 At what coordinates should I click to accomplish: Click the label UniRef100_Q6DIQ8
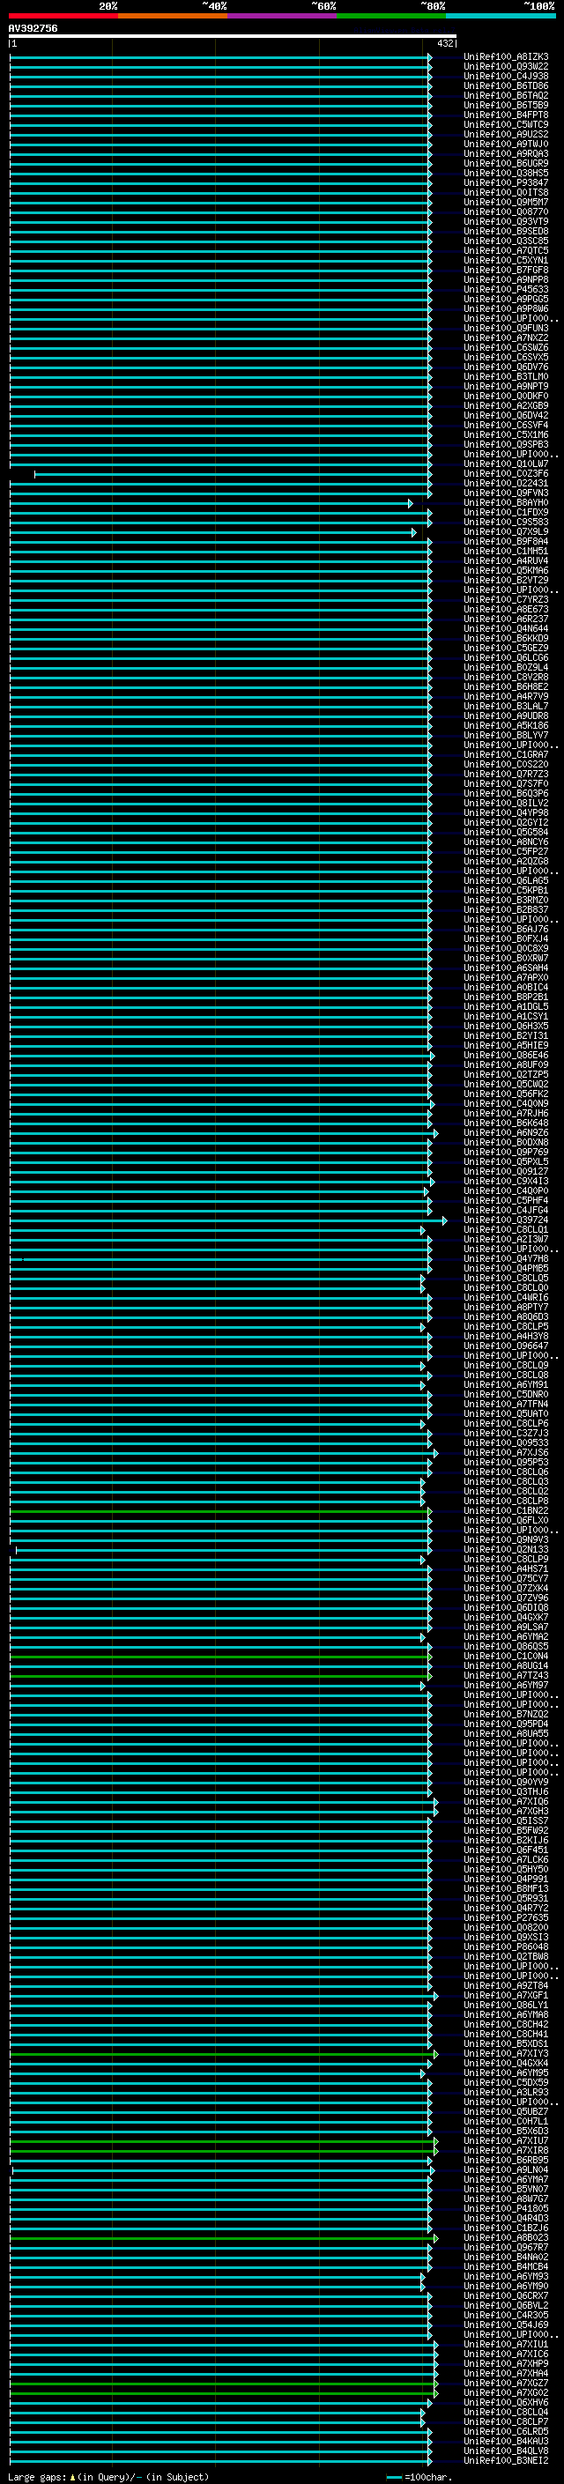pyautogui.click(x=506, y=1607)
